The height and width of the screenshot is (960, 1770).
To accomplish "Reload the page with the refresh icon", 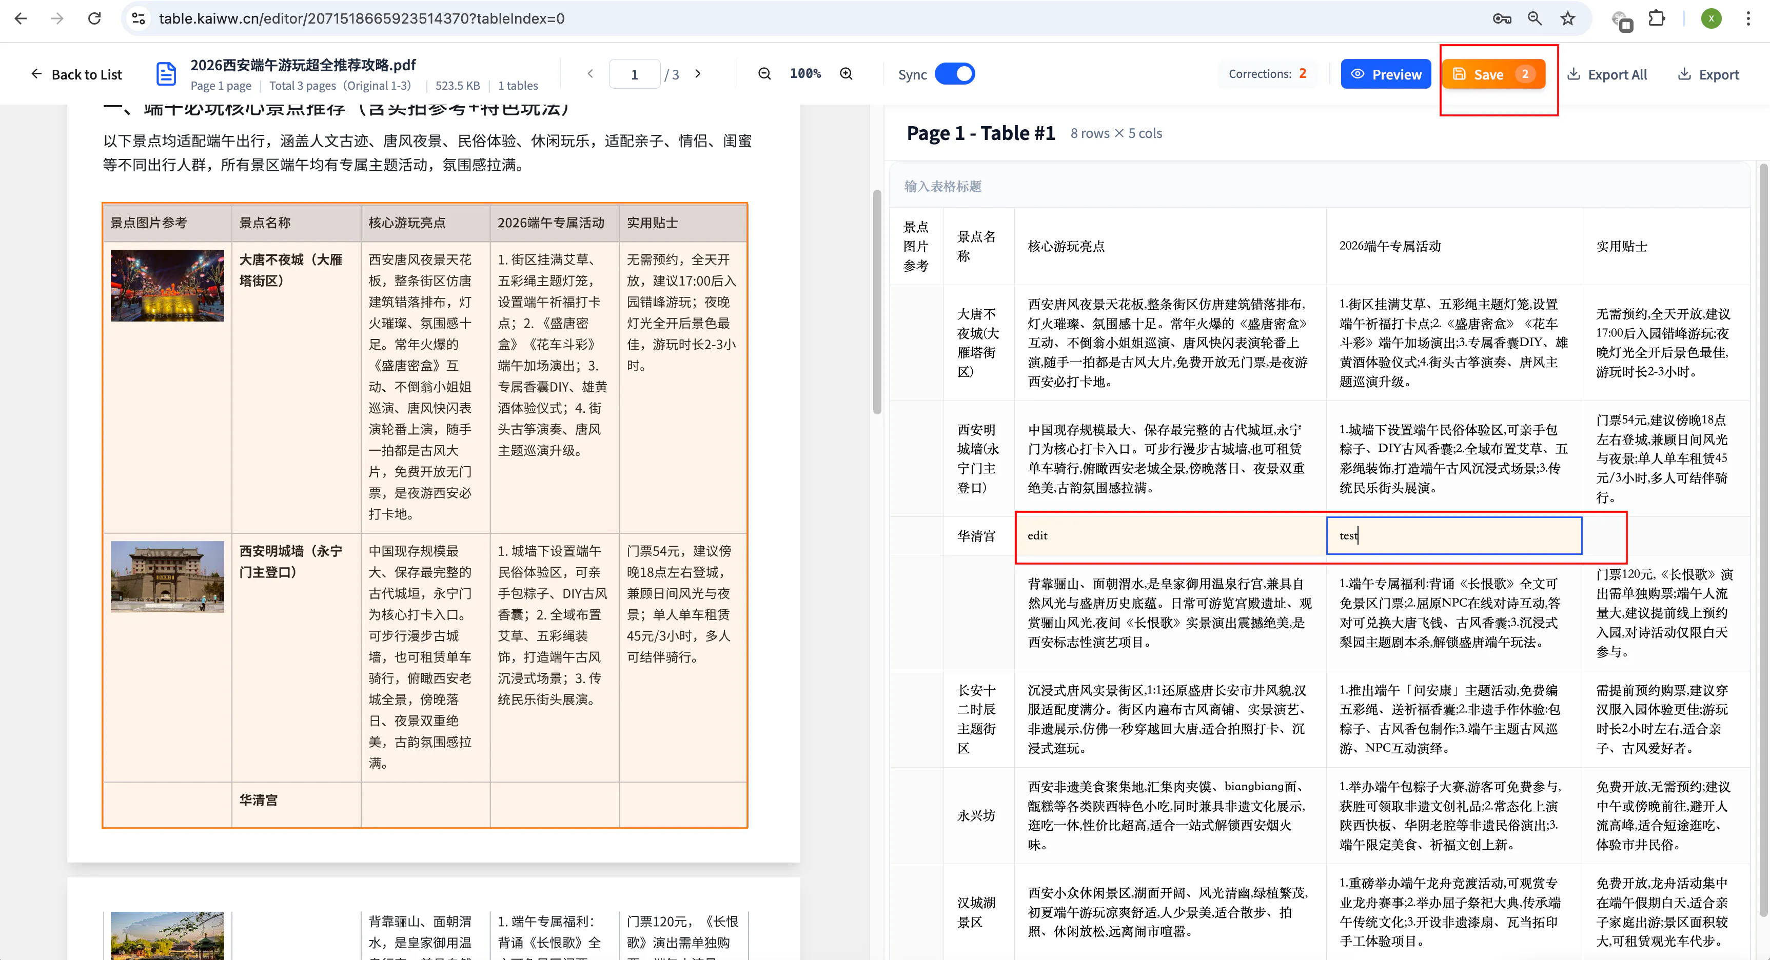I will click(95, 18).
